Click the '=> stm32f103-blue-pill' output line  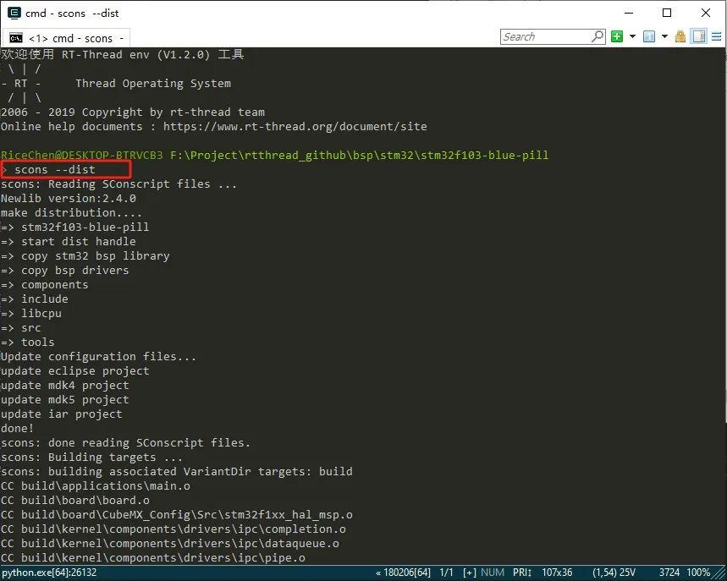pos(75,227)
